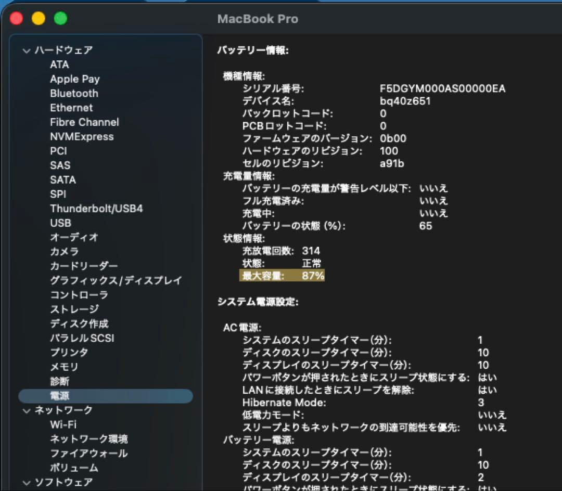Click the フル充電済み label
Image resolution: width=562 pixels, height=491 pixels.
(273, 201)
